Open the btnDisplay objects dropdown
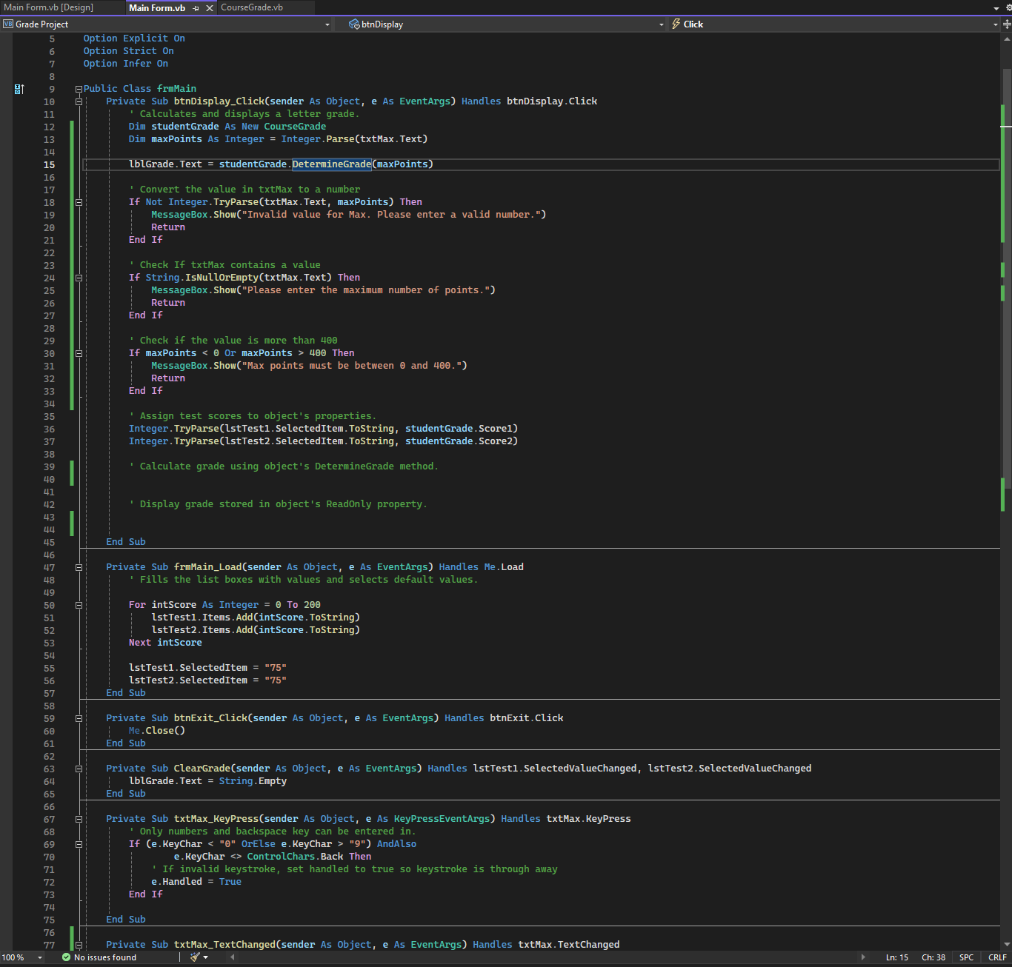The width and height of the screenshot is (1012, 967). pyautogui.click(x=662, y=24)
